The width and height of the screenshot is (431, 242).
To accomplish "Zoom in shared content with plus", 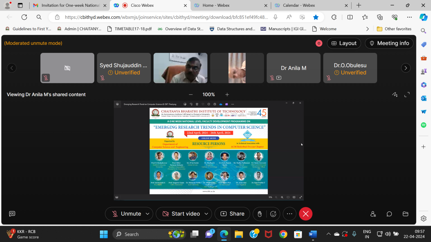I will [x=227, y=95].
